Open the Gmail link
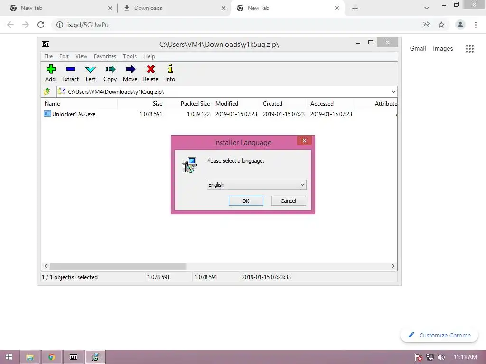 coord(418,49)
